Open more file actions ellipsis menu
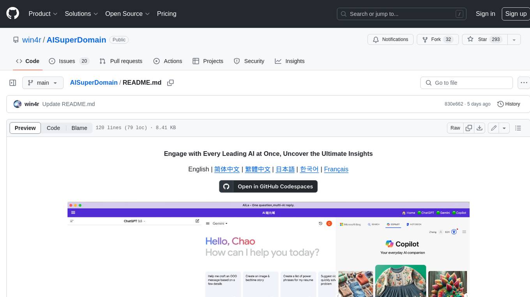 [x=524, y=83]
